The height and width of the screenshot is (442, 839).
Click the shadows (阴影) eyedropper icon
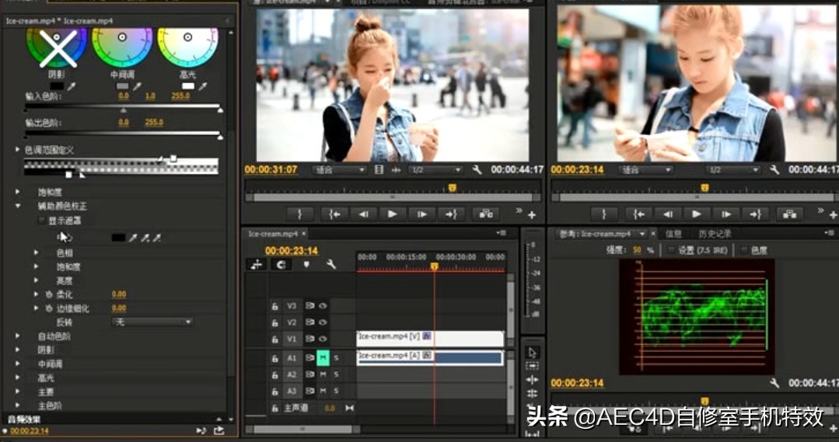(x=72, y=86)
